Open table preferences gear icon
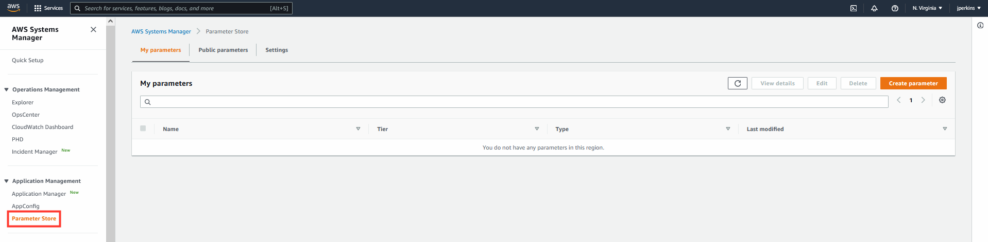988x242 pixels. click(942, 100)
